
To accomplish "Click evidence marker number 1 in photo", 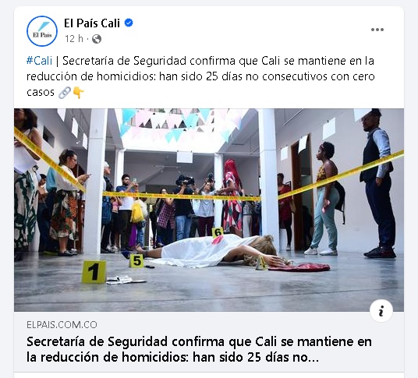I will (94, 272).
